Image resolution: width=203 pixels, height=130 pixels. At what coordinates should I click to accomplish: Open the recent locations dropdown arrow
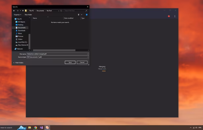[20, 11]
